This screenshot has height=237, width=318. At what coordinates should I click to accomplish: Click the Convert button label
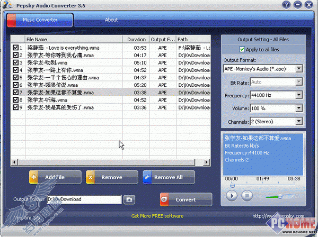tap(185, 200)
